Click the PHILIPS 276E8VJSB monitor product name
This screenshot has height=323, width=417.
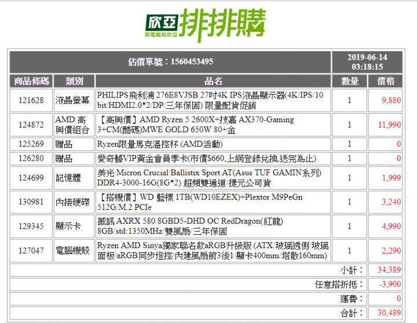pos(210,100)
